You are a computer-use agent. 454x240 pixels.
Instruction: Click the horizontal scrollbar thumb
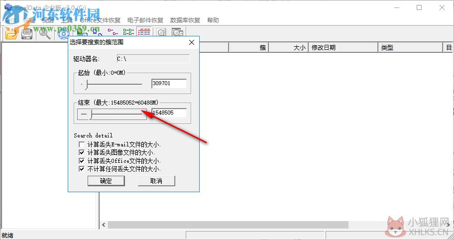click(228, 225)
